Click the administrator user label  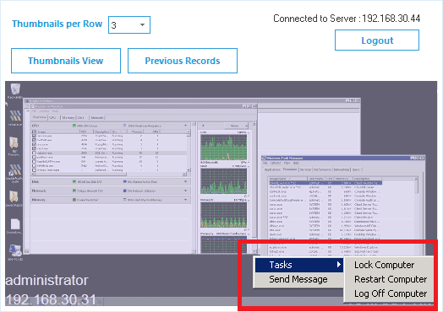coord(47,281)
